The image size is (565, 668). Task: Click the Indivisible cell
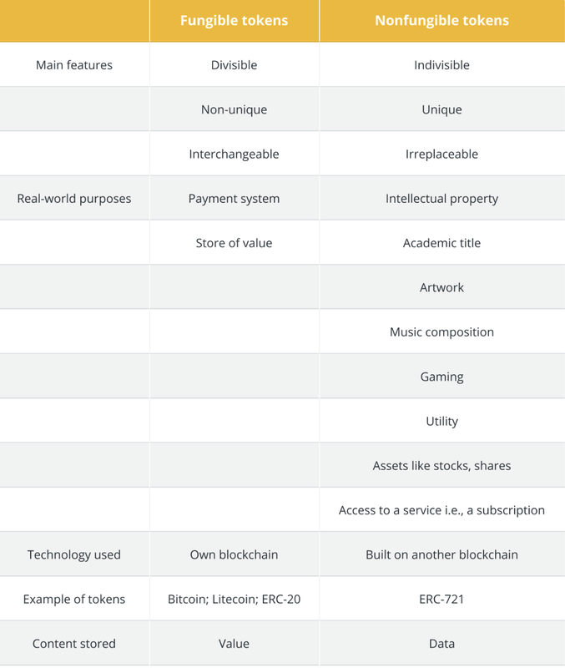(x=441, y=65)
